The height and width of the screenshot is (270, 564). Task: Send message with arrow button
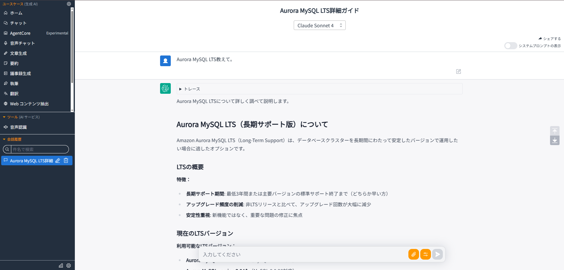pos(437,254)
